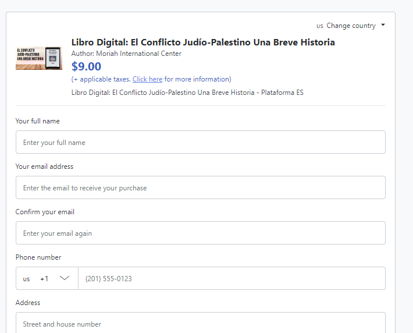Click the "us" flag in phone field
The image size is (413, 333).
pos(27,279)
